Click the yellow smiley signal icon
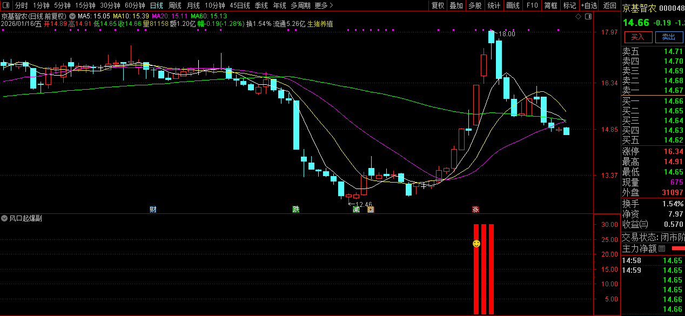The height and width of the screenshot is (316, 685). pos(476,244)
